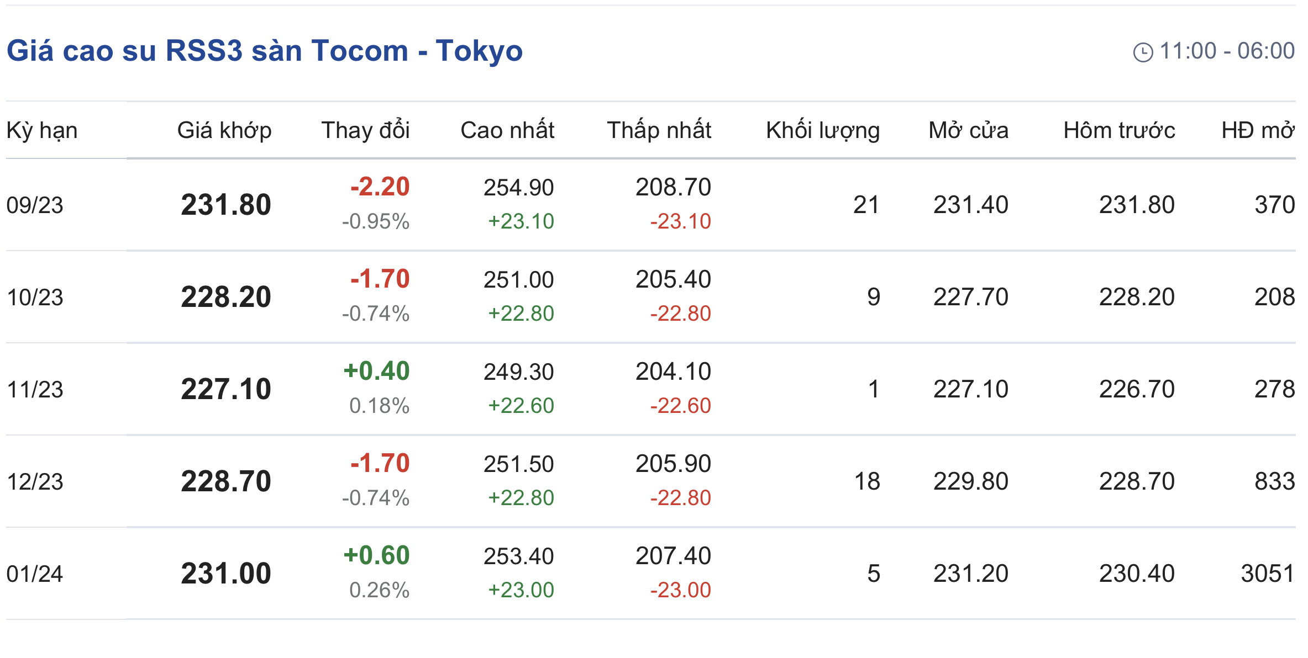
Task: Select the 10/23 contract term
Action: coord(35,298)
